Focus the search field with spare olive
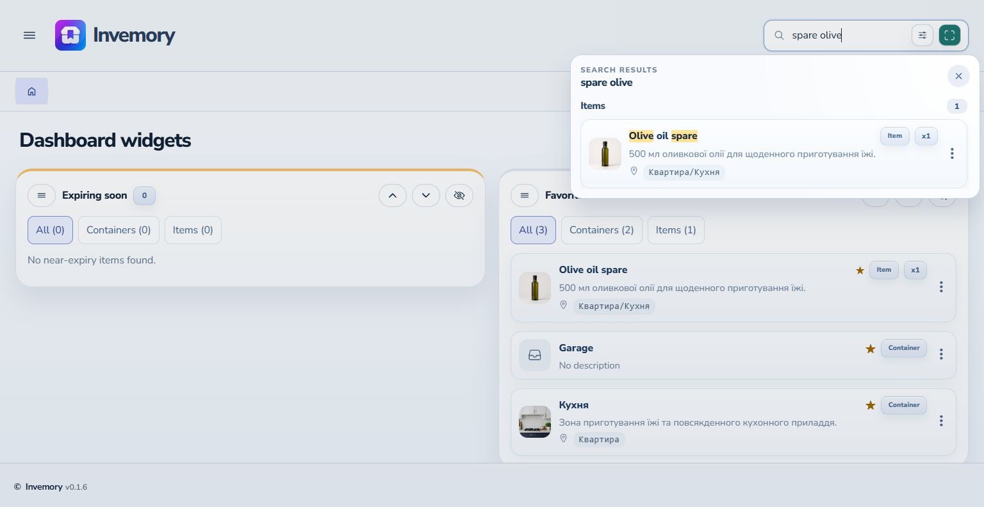Image resolution: width=984 pixels, height=507 pixels. coord(847,35)
